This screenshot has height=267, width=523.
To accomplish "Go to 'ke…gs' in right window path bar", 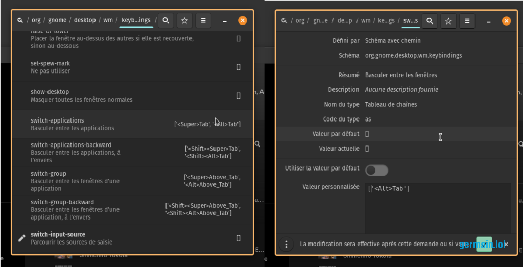I will [386, 20].
